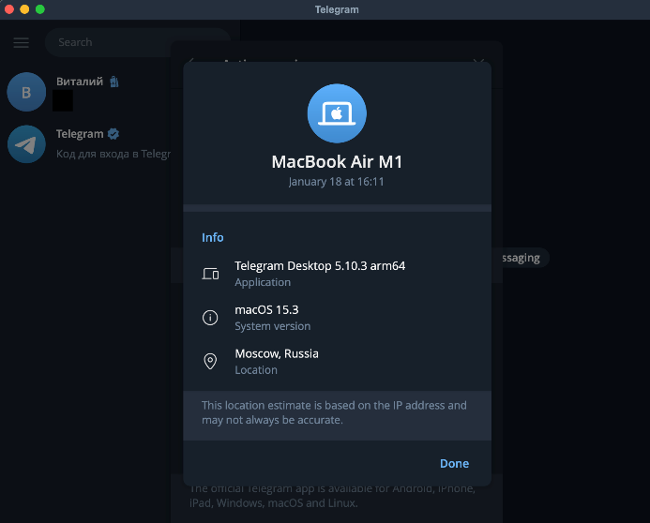The height and width of the screenshot is (523, 650).
Task: Click the Application label under Telegram Desktop
Action: 263,282
